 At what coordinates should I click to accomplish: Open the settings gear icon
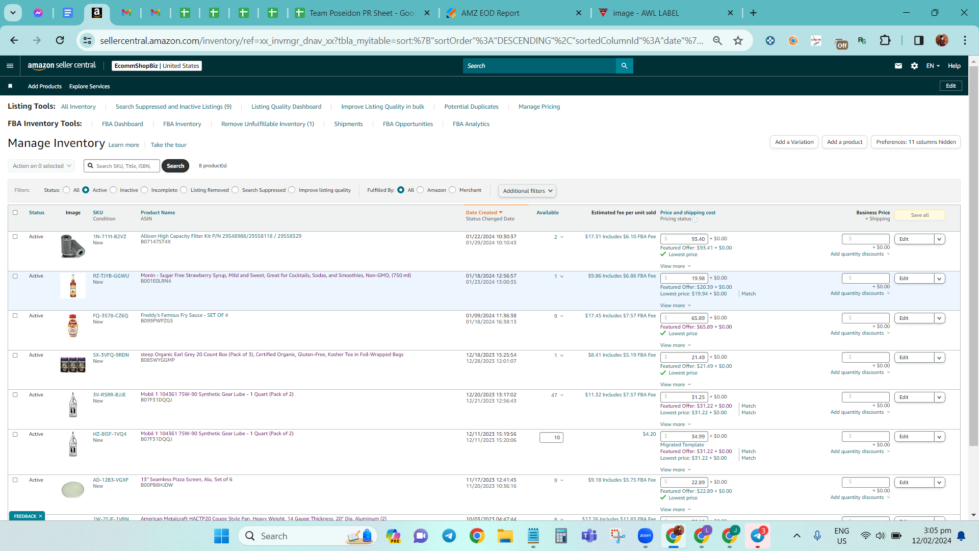(x=914, y=66)
